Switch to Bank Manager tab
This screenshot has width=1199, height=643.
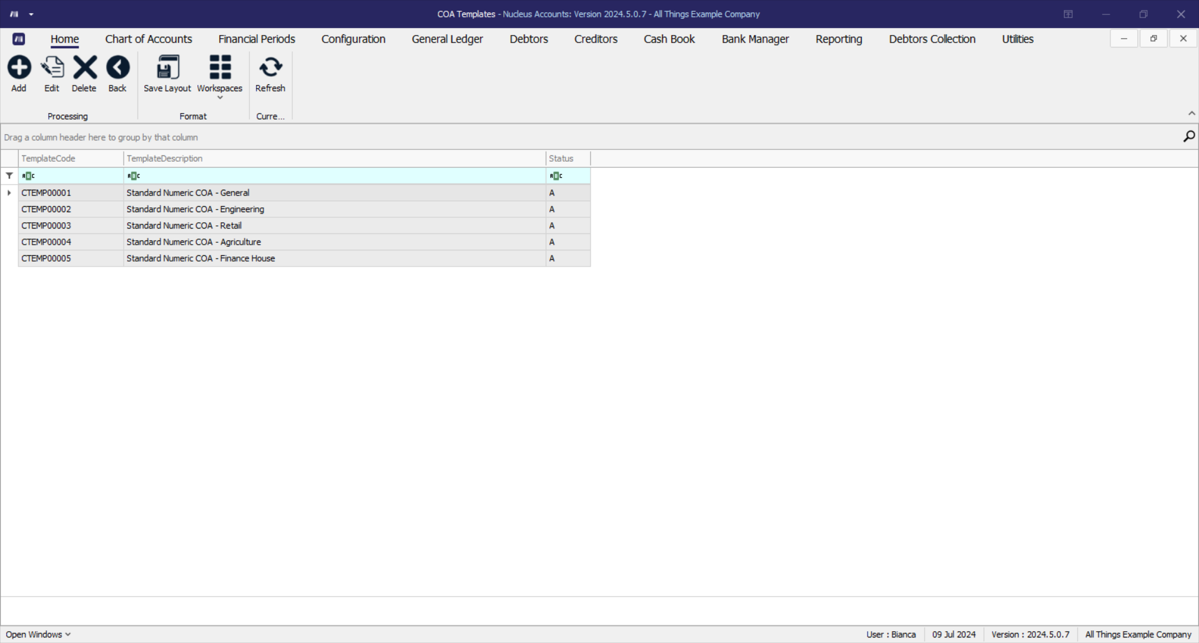coord(756,39)
